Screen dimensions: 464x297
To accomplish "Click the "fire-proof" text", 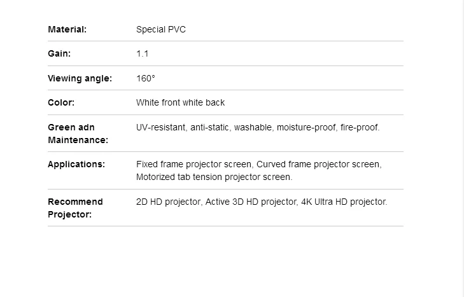I will pos(360,127).
